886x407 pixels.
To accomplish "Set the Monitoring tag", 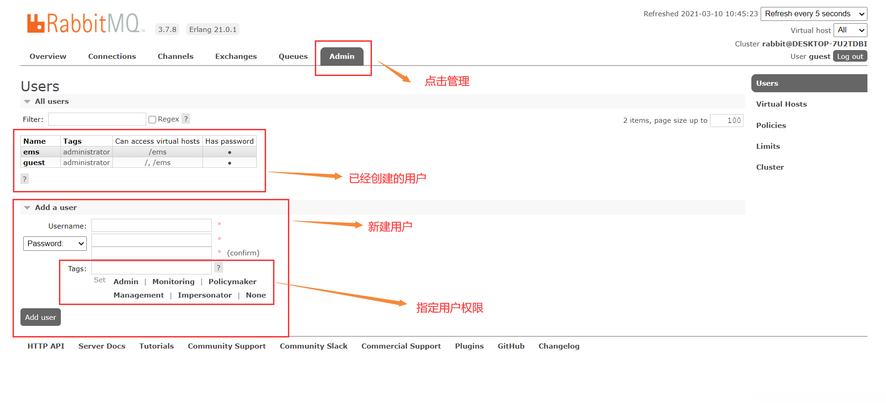I will point(173,282).
